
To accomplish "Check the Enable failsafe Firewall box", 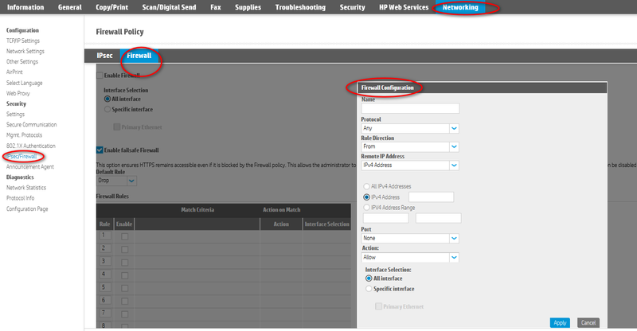I will pyautogui.click(x=100, y=150).
